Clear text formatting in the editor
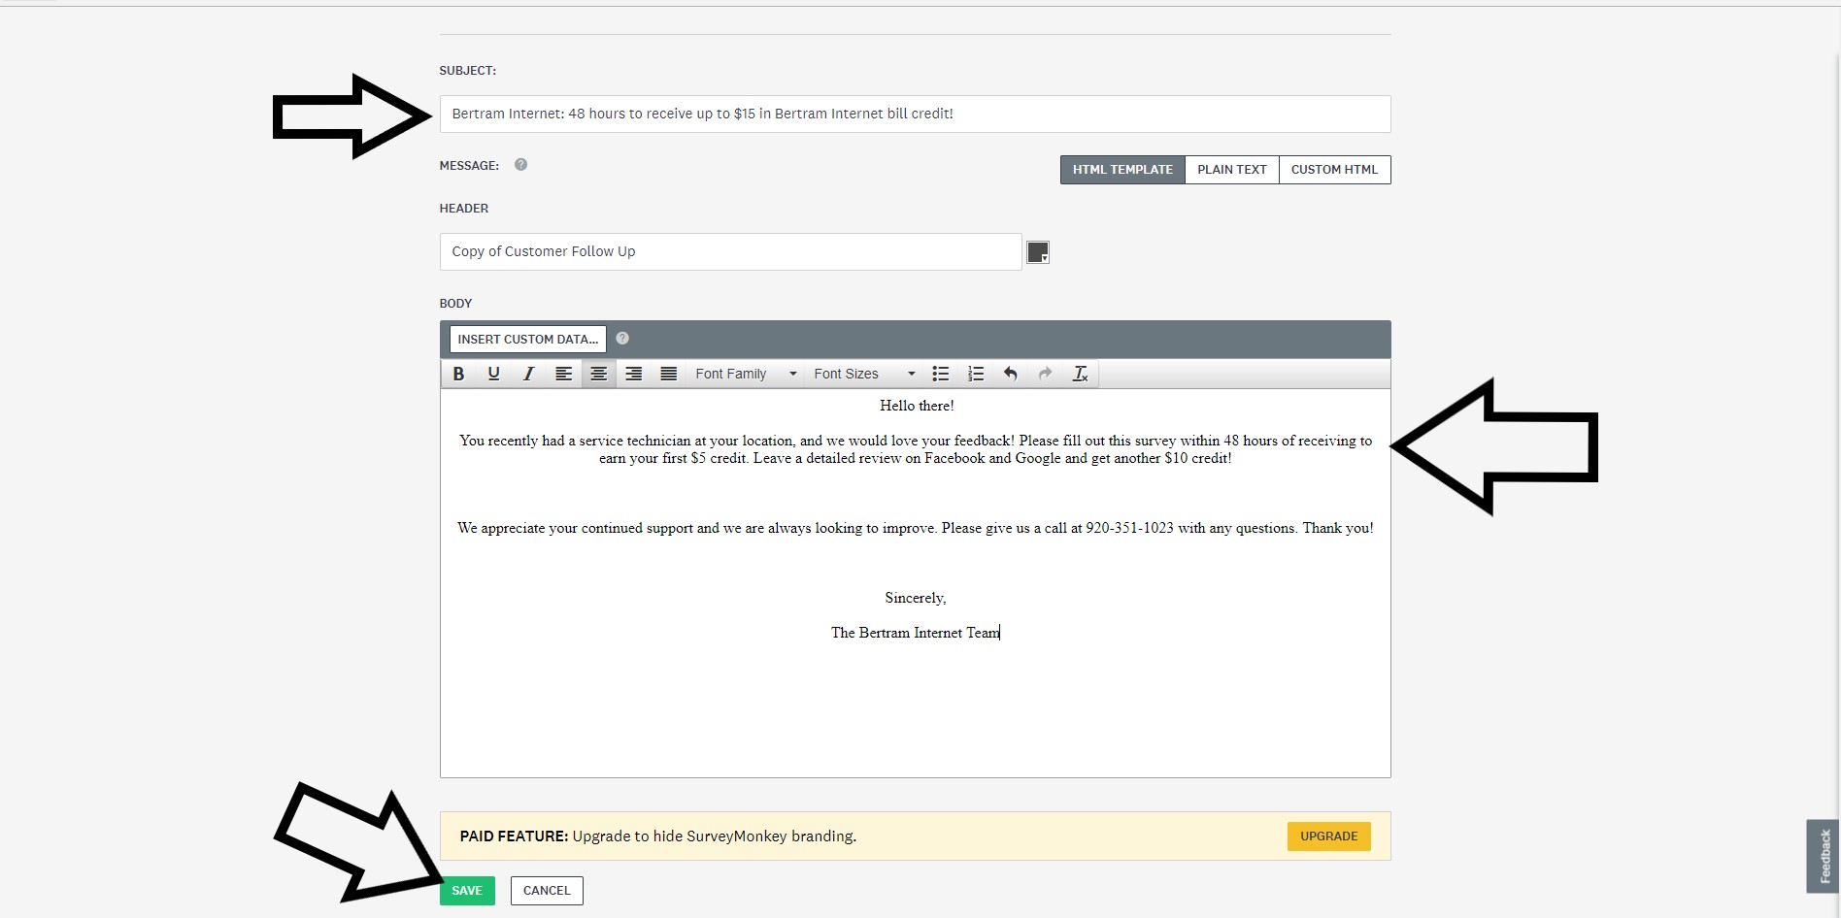This screenshot has width=1841, height=918. [1080, 374]
